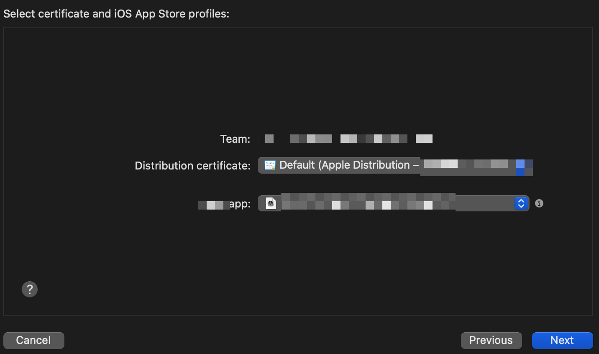The width and height of the screenshot is (599, 354).
Task: Click the app: label text
Action: pos(240,204)
